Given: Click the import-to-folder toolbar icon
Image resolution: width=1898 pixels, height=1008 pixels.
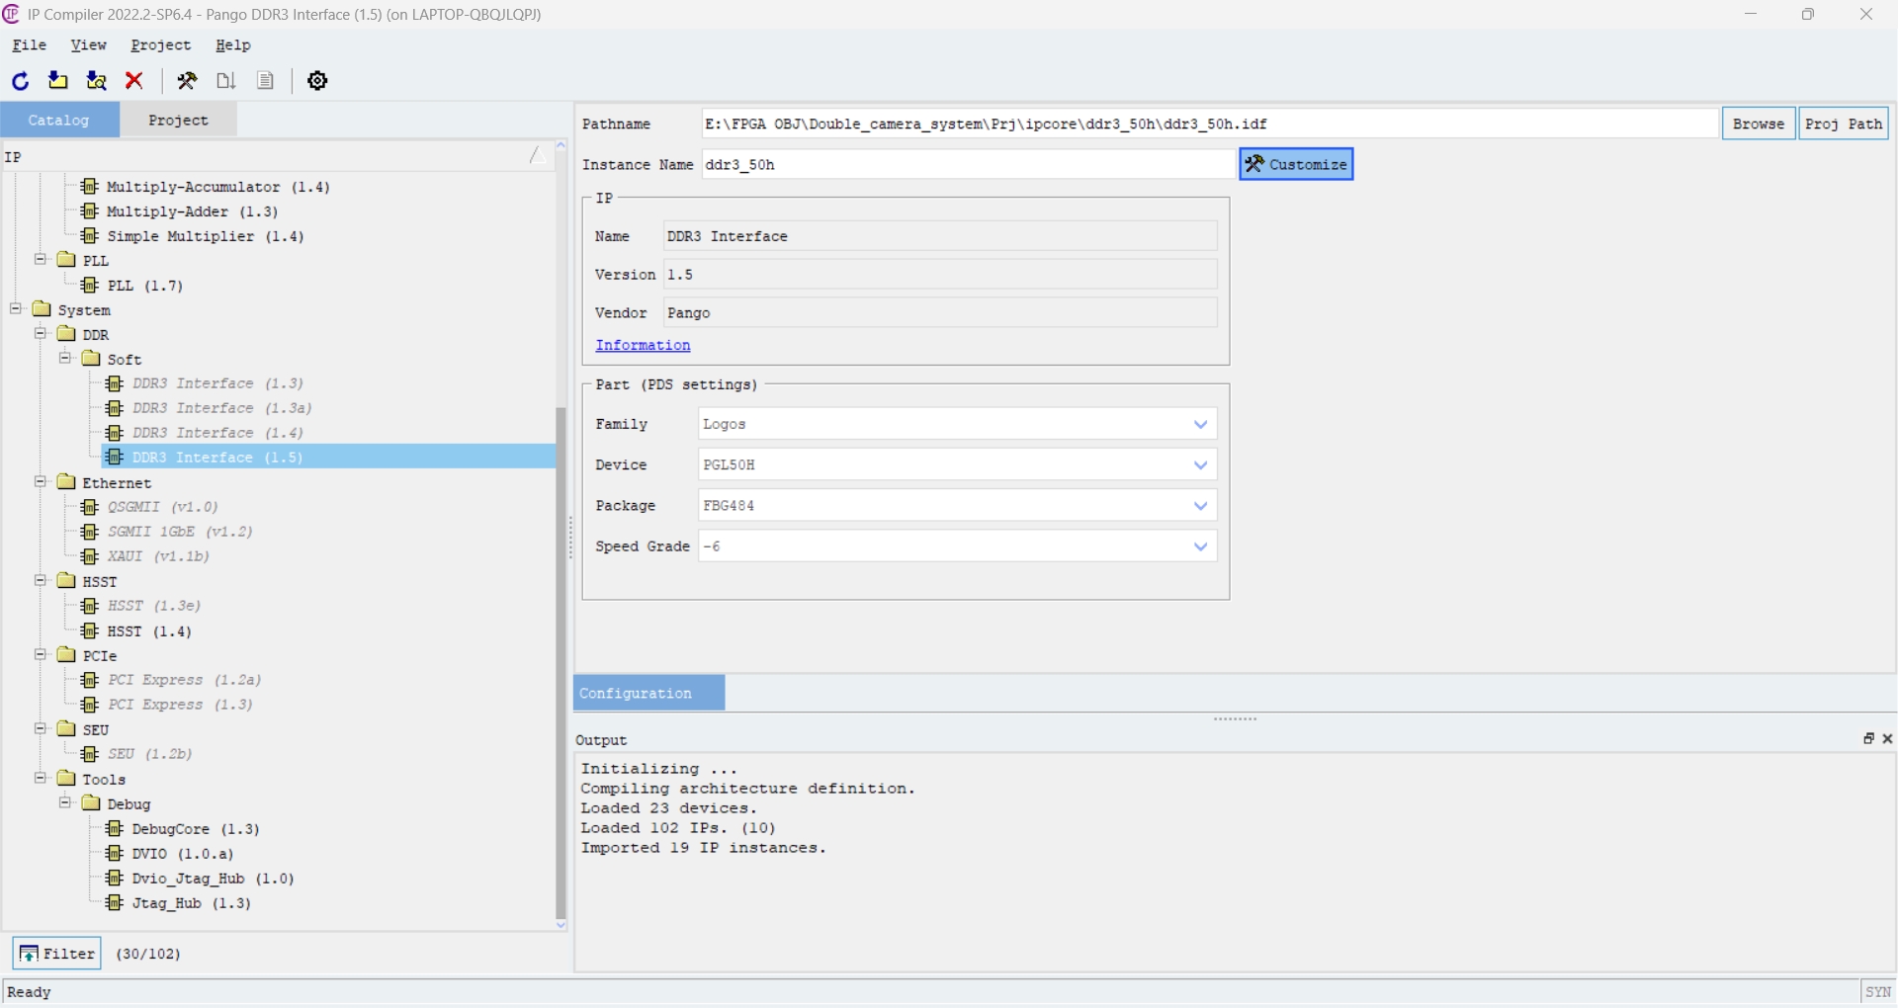Looking at the screenshot, I should 58,81.
